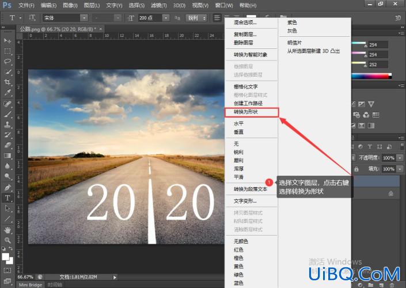The height and width of the screenshot is (288, 406).
Task: Select the History Brush tool
Action: point(7,135)
